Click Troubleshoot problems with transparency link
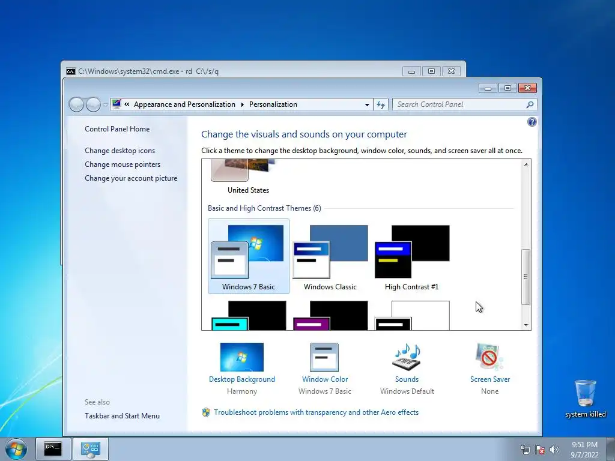The width and height of the screenshot is (615, 461). tap(316, 412)
